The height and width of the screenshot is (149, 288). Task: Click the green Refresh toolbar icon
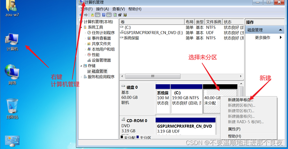point(115,15)
